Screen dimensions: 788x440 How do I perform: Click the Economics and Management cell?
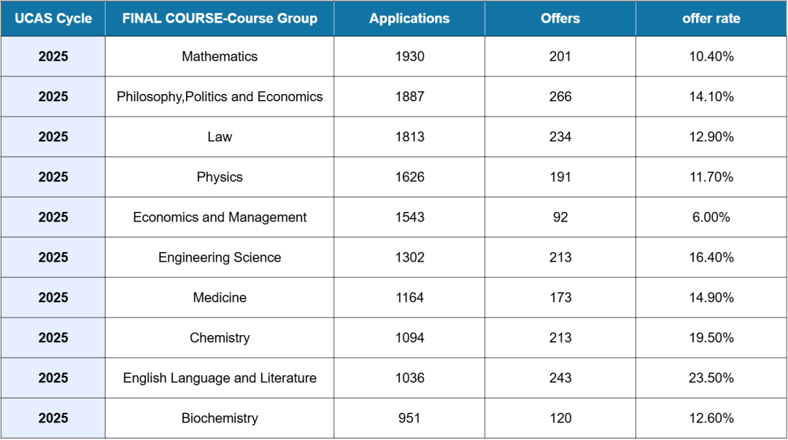pos(220,217)
